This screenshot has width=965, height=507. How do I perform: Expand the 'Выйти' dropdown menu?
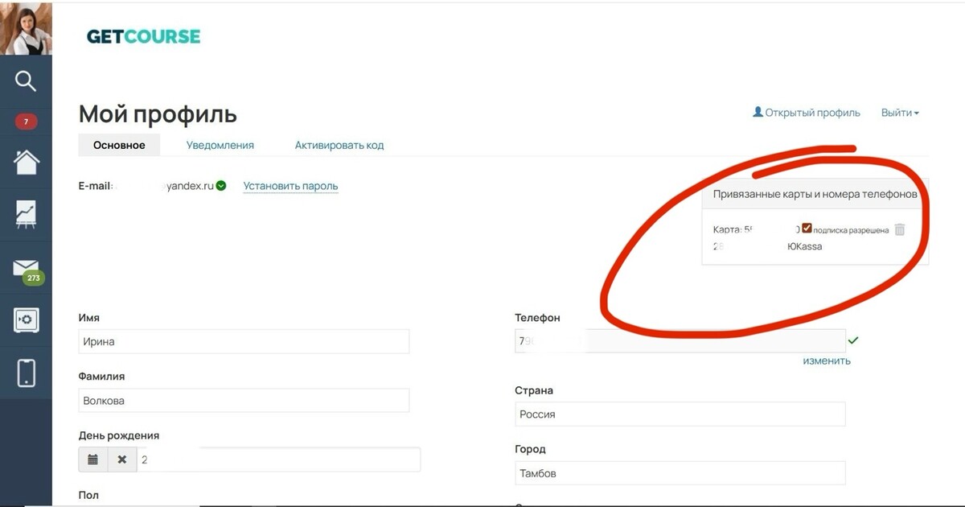tap(899, 113)
